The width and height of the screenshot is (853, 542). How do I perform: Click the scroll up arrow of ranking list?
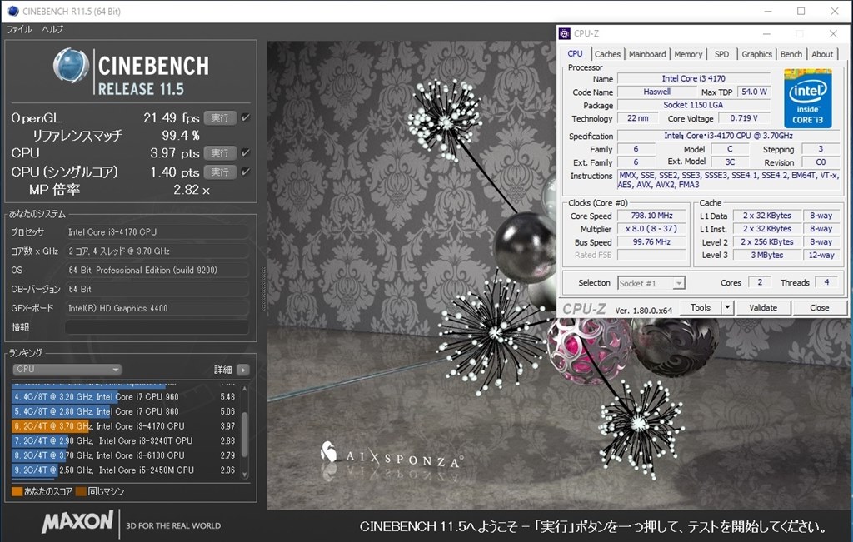[x=244, y=388]
